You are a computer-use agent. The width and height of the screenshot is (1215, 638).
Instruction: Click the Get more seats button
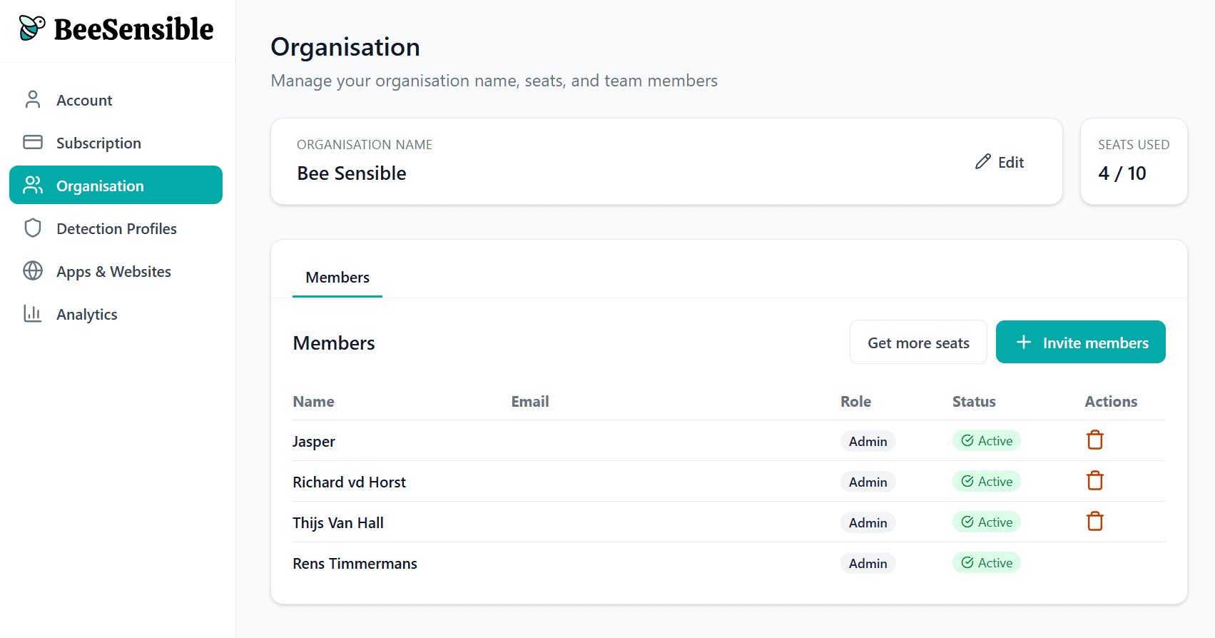918,343
